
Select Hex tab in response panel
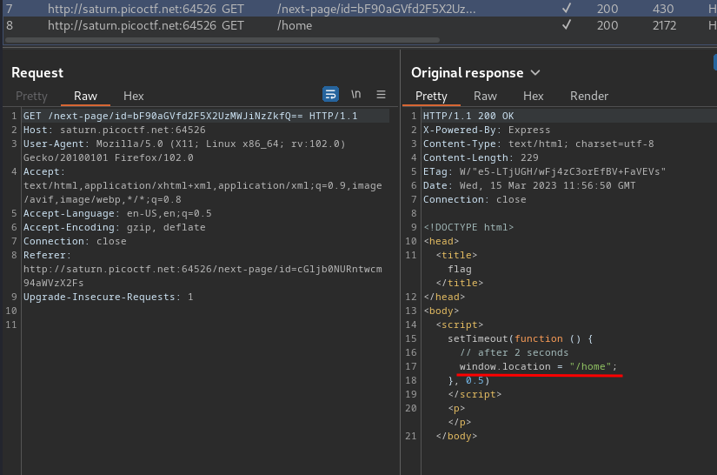tap(533, 96)
